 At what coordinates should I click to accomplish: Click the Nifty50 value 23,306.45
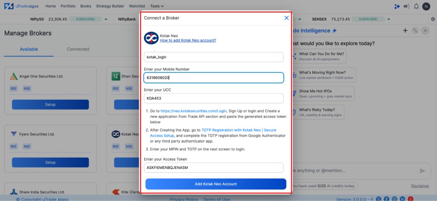(x=58, y=19)
